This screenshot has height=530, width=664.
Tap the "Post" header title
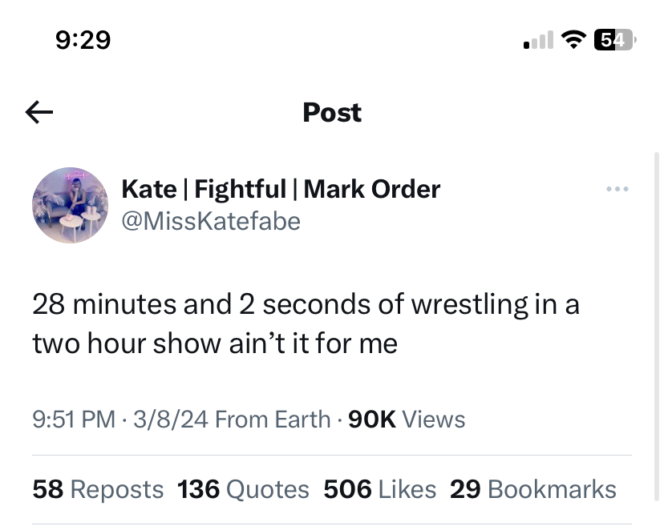coord(332,113)
